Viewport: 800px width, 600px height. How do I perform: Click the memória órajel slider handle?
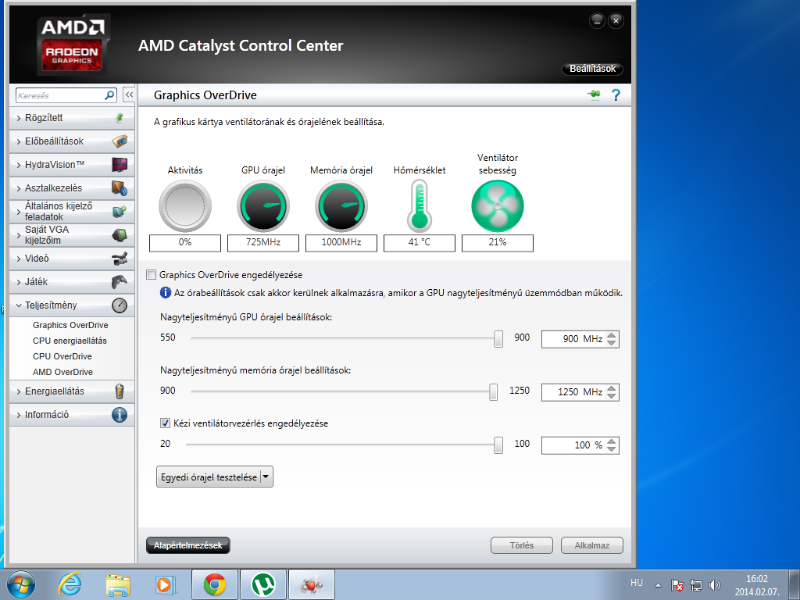tap(494, 392)
